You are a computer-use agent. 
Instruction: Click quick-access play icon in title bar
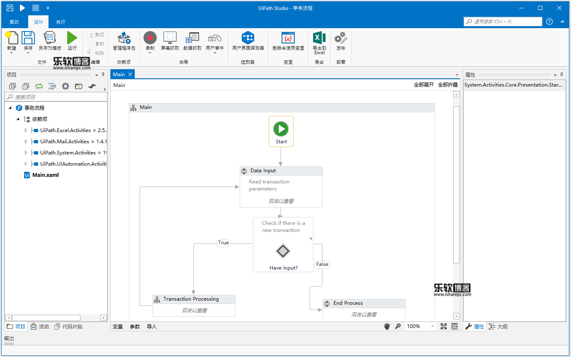[x=22, y=7]
